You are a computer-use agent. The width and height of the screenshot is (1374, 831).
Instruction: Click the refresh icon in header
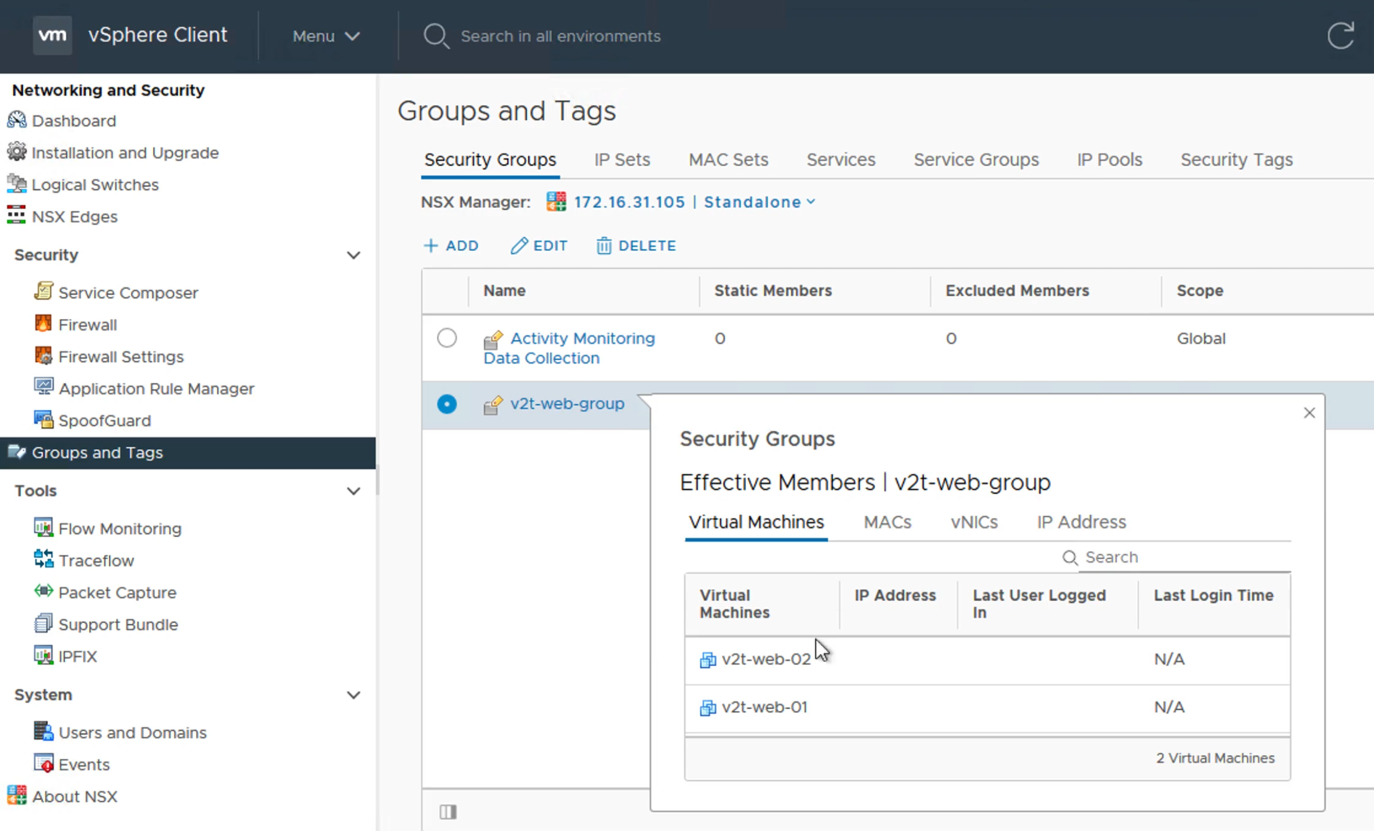[x=1341, y=36]
